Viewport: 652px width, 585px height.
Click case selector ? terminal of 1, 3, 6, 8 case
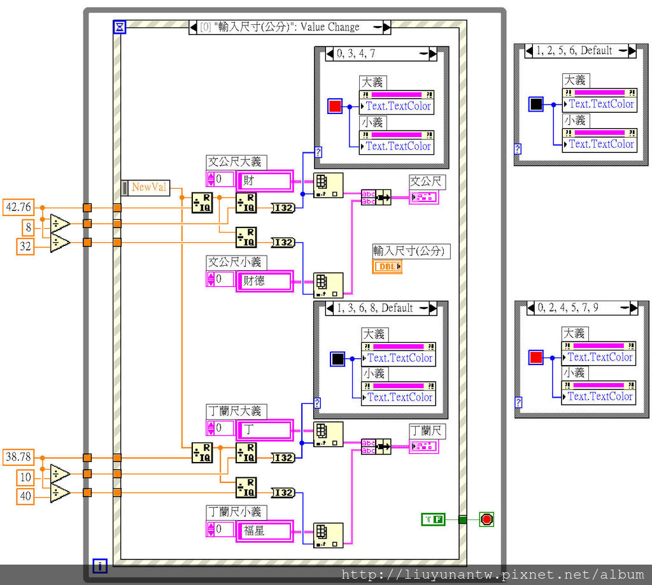coord(317,403)
